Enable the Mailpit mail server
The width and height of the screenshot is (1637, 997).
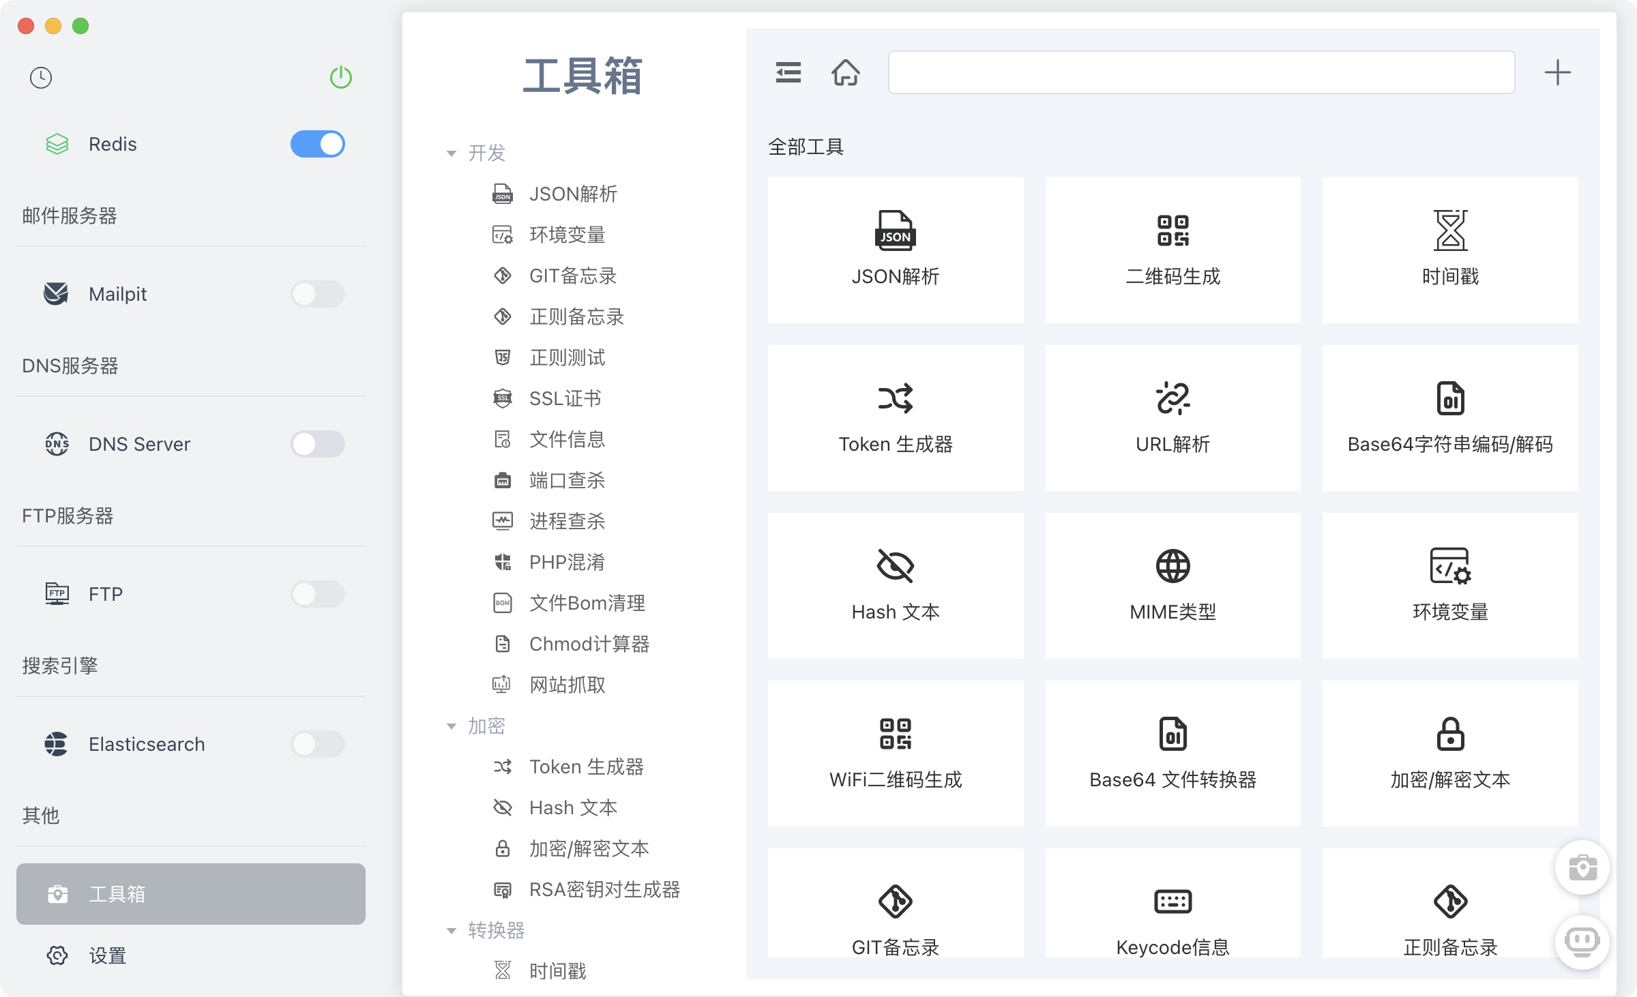[x=318, y=294]
